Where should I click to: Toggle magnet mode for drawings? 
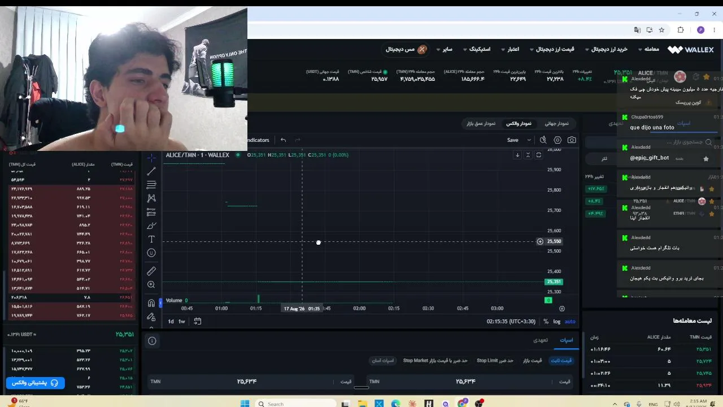[151, 303]
